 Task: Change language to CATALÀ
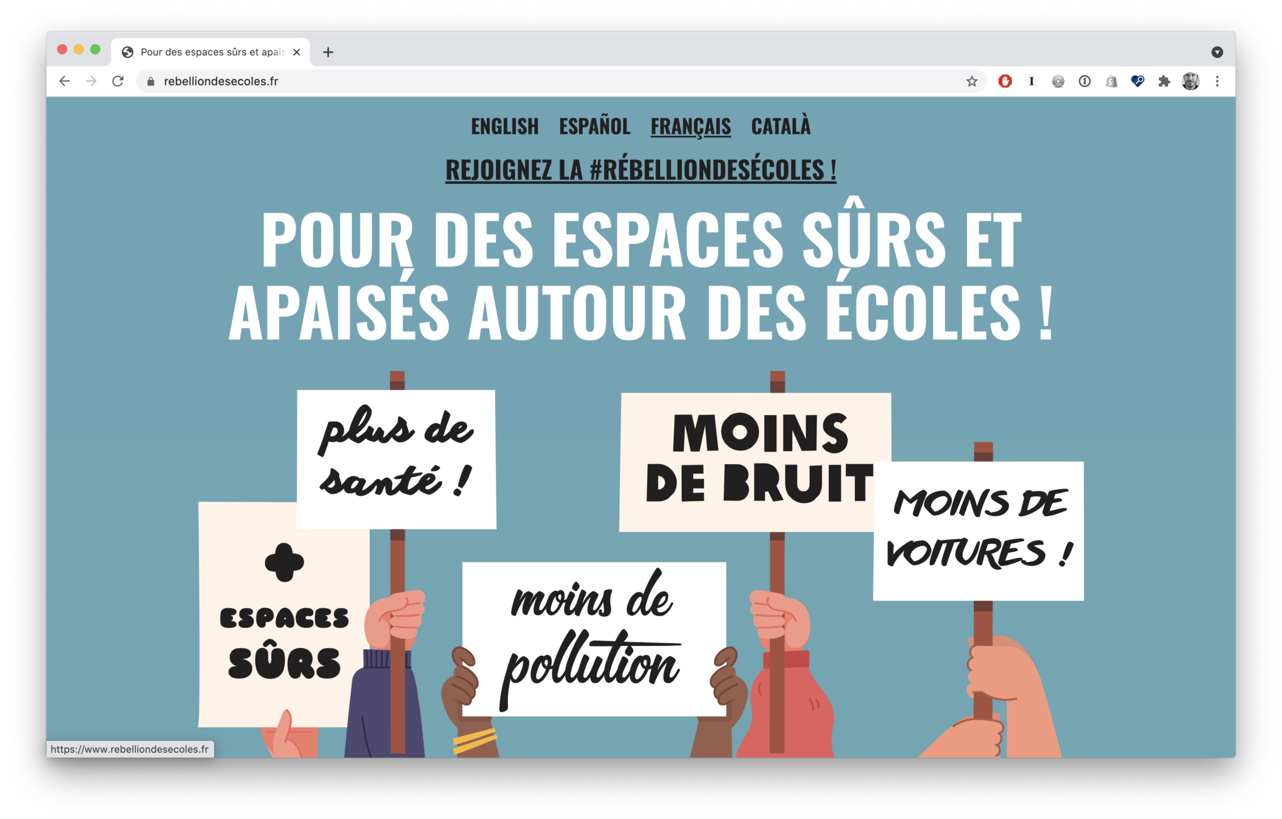tap(781, 126)
